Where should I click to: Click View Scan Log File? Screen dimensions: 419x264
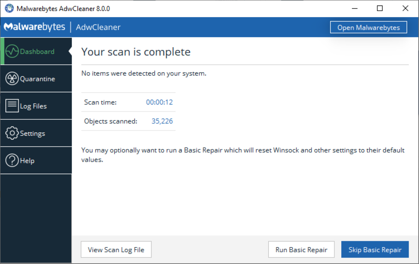pyautogui.click(x=116, y=249)
